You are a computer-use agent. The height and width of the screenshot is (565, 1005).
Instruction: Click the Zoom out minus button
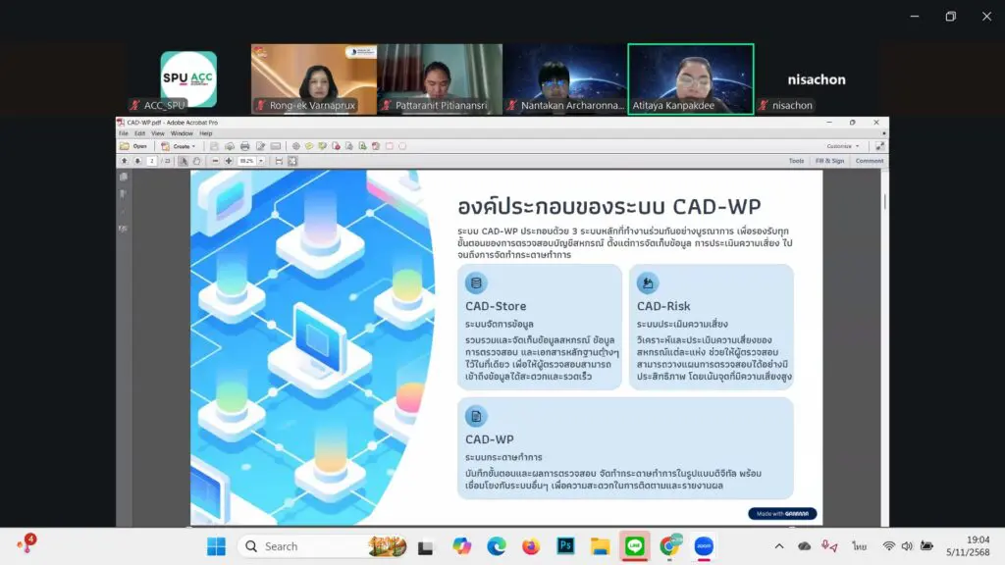pos(216,161)
